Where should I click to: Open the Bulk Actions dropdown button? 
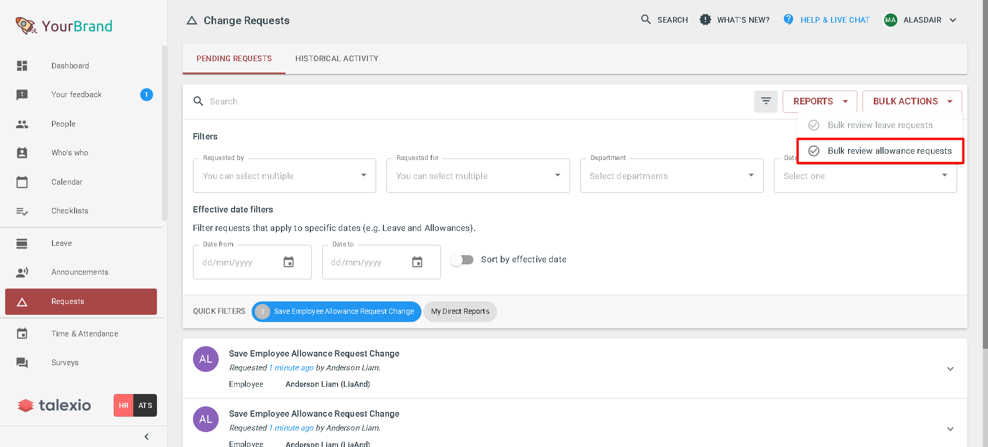click(x=912, y=101)
